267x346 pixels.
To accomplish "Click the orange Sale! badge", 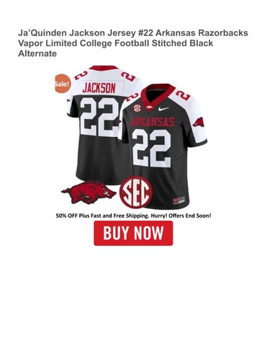I will pos(63,84).
